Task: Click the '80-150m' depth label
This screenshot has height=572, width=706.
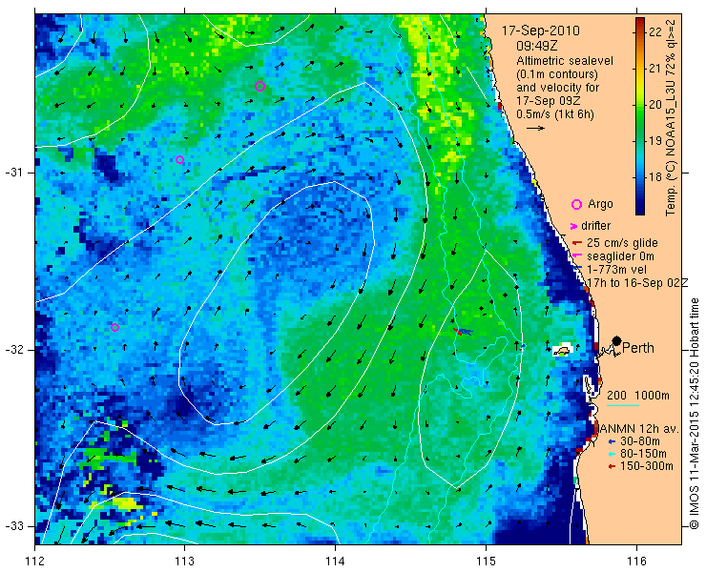Action: coord(643,454)
